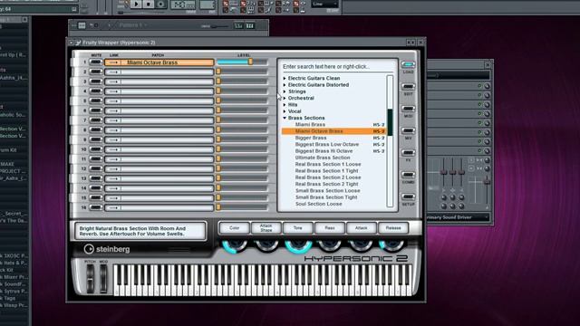Click the patch search text field

pyautogui.click(x=337, y=66)
